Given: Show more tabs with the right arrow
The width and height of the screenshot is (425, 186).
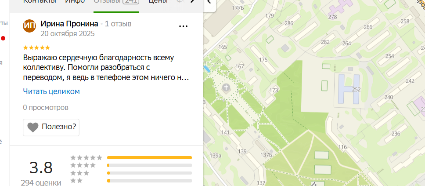Looking at the screenshot, I should point(193,2).
